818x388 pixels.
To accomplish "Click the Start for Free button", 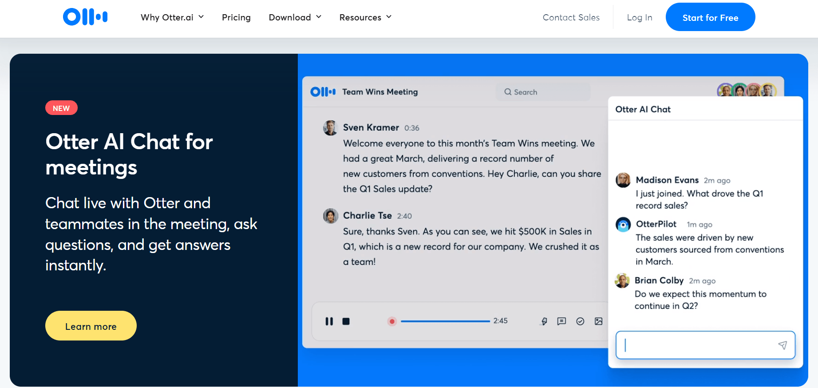I will pos(710,17).
